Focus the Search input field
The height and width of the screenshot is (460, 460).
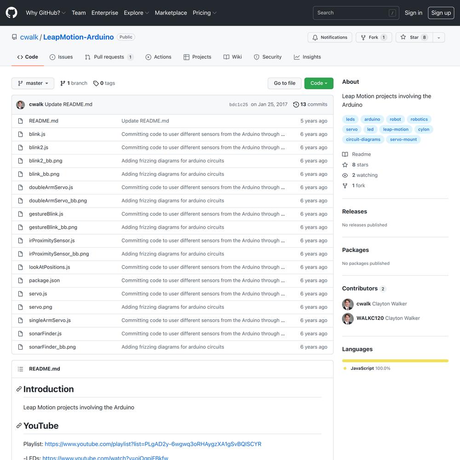(356, 13)
